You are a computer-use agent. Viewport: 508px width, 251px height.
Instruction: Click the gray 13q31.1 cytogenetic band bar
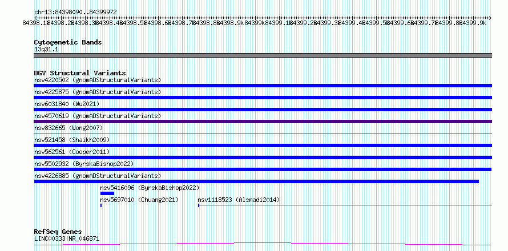tap(263, 55)
